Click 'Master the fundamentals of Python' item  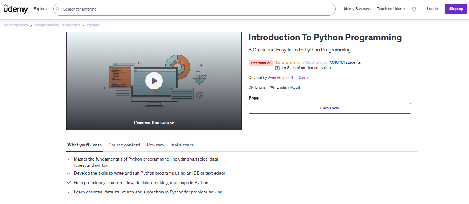pos(146,162)
